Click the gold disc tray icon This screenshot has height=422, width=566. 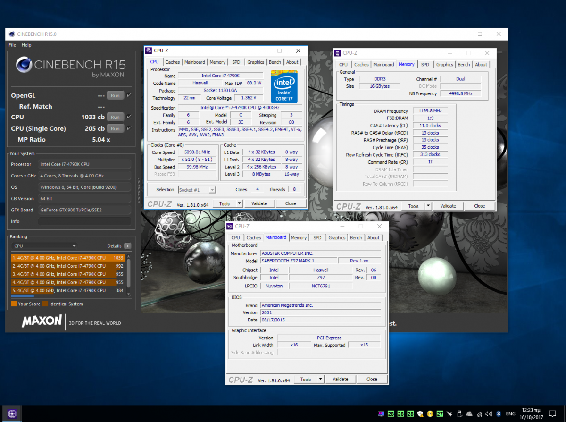[430, 414]
